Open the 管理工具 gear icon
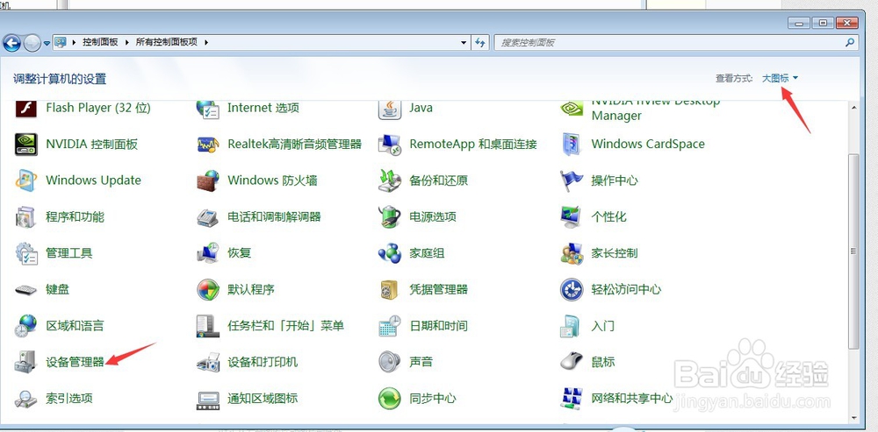Screen dimensions: 878x432 pyautogui.click(x=25, y=253)
